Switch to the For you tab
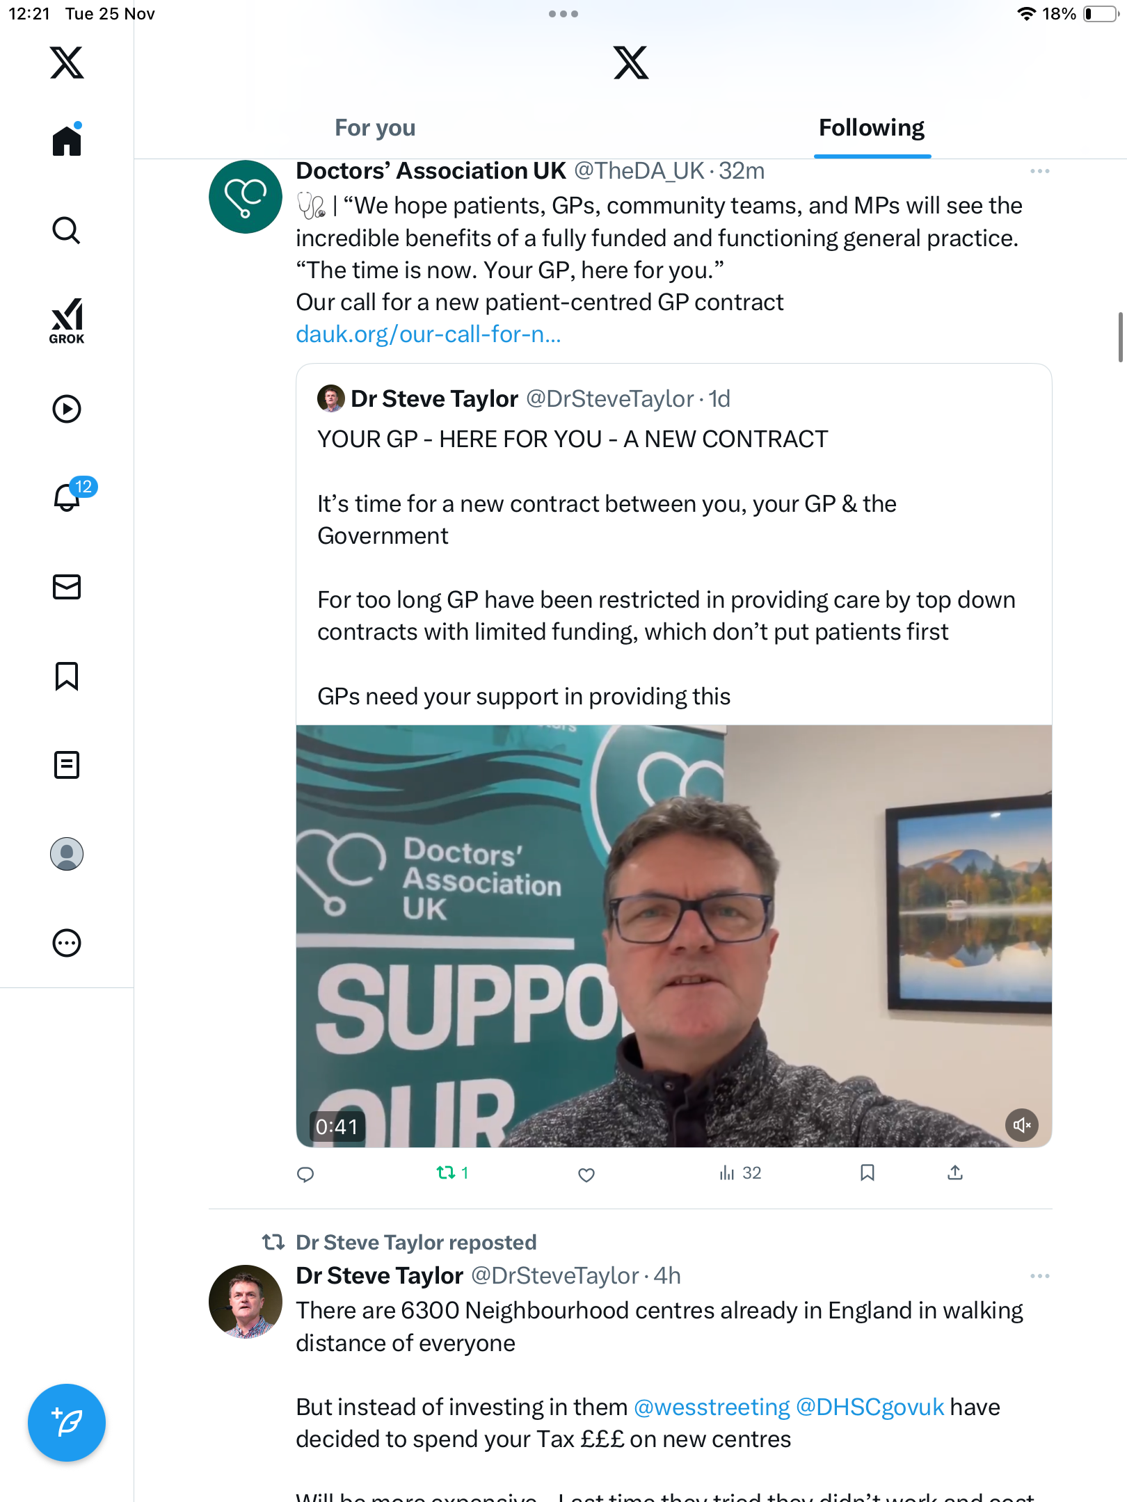 click(x=375, y=128)
